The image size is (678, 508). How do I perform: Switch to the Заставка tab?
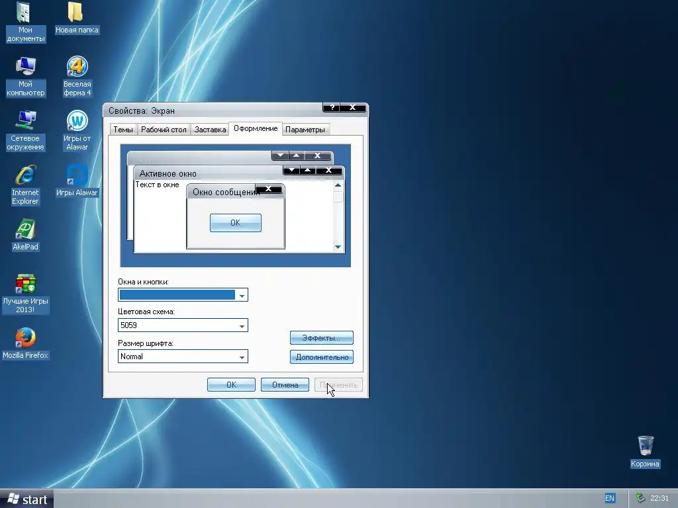coord(210,130)
